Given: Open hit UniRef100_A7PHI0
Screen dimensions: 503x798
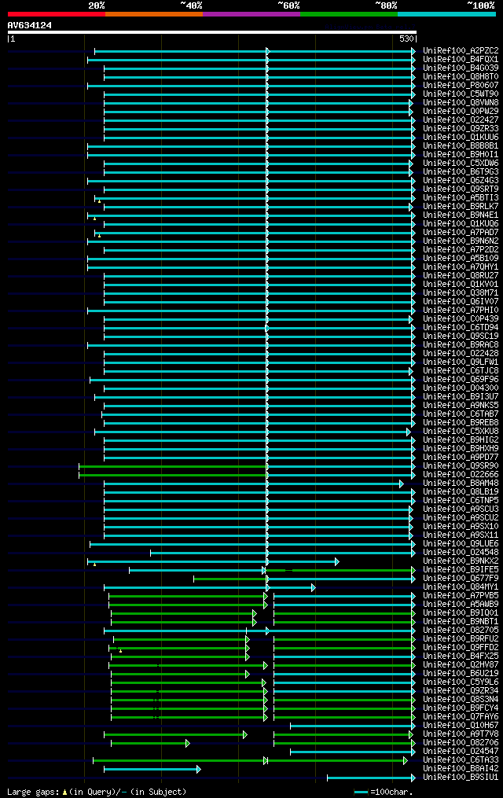Looking at the screenshot, I should (x=461, y=311).
